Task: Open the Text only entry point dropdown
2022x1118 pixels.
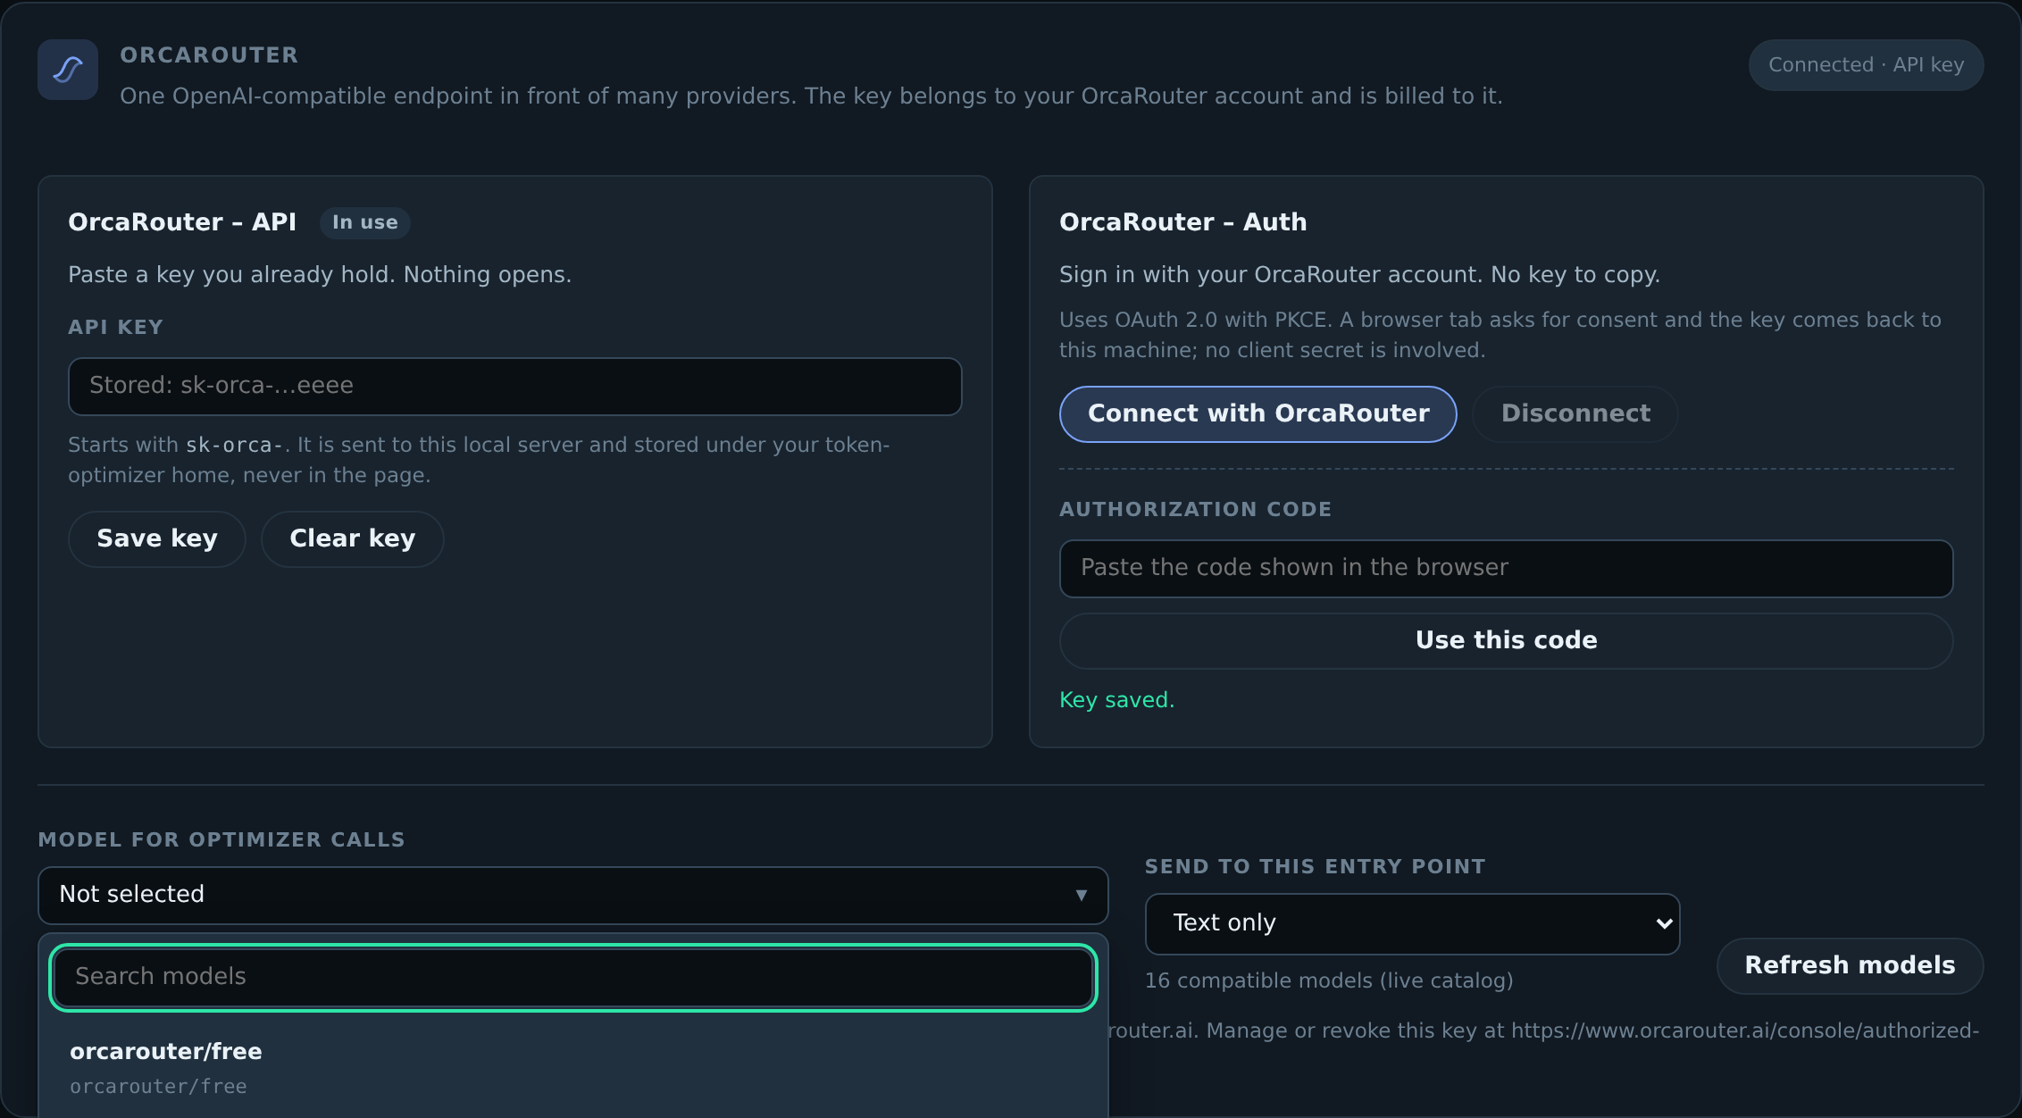Action: (1412, 923)
